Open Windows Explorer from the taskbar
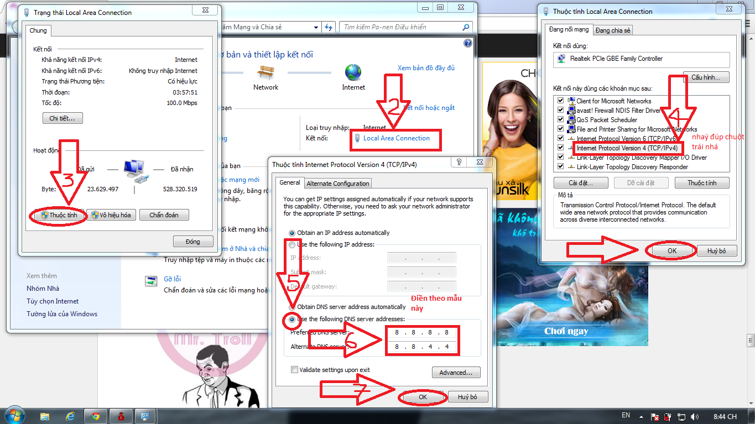 point(45,416)
